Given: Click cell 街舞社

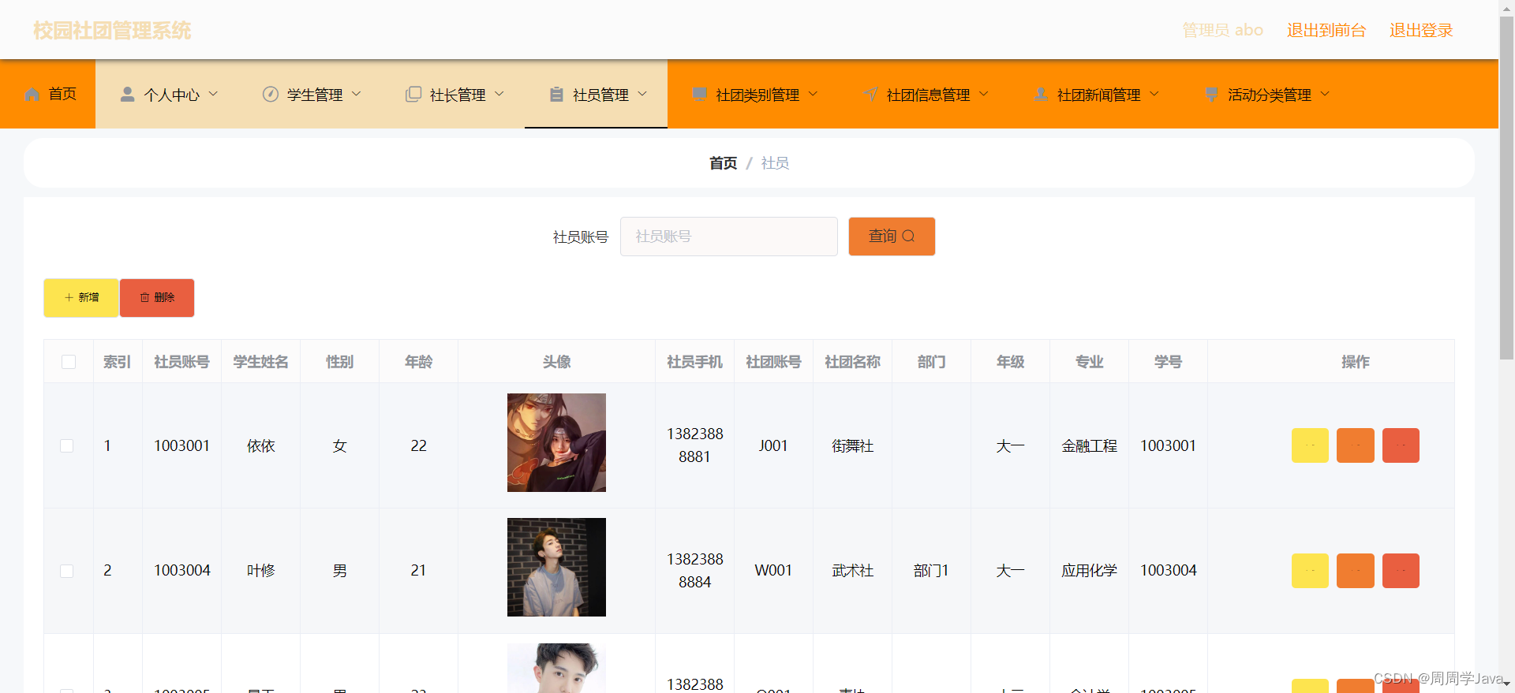Looking at the screenshot, I should [852, 446].
